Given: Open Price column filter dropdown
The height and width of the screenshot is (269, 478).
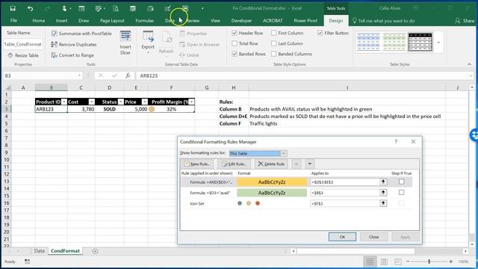Looking at the screenshot, I should point(145,102).
